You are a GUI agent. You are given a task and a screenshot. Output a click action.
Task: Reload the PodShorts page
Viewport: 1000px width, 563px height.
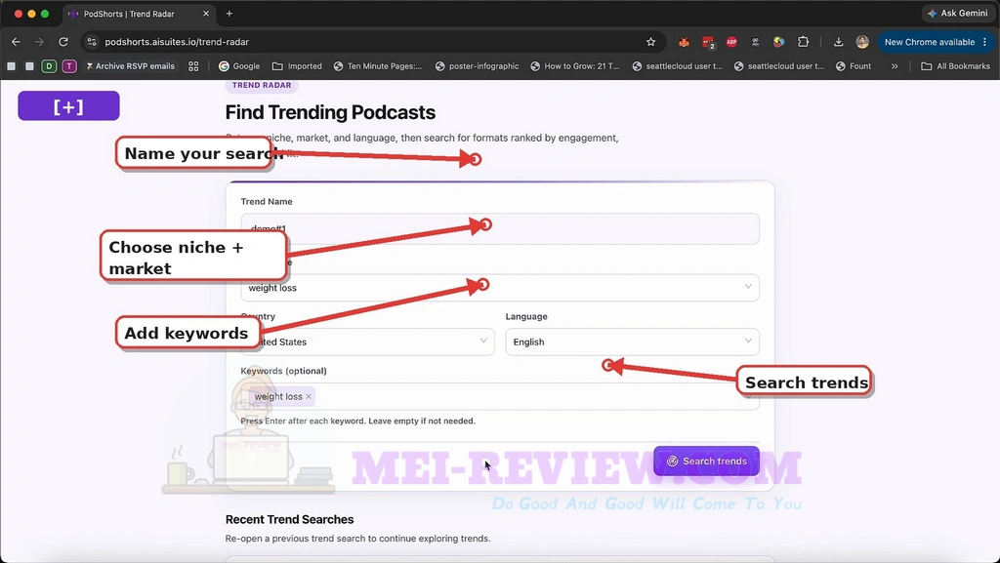pyautogui.click(x=63, y=42)
